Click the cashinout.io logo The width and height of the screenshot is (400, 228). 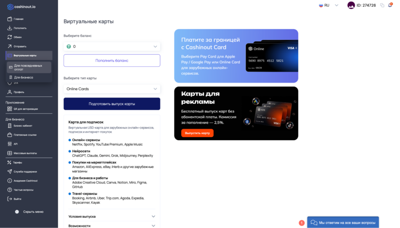(x=21, y=7)
